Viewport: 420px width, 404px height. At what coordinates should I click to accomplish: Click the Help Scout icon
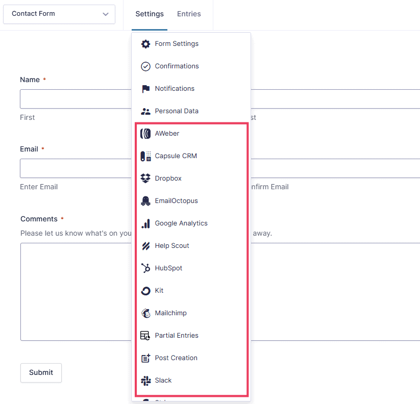[x=145, y=246]
